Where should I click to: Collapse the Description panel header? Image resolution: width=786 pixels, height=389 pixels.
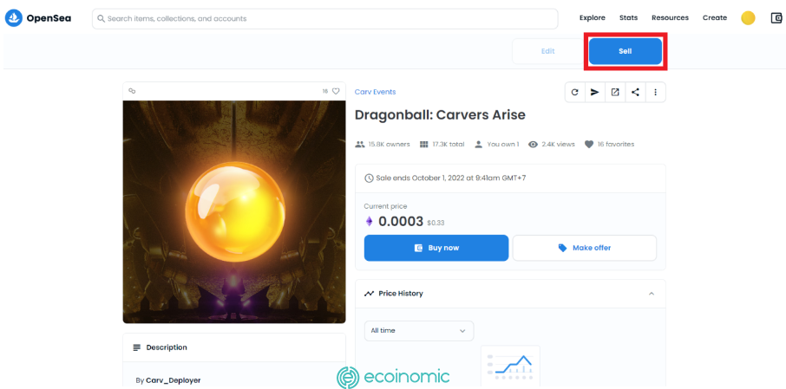234,347
